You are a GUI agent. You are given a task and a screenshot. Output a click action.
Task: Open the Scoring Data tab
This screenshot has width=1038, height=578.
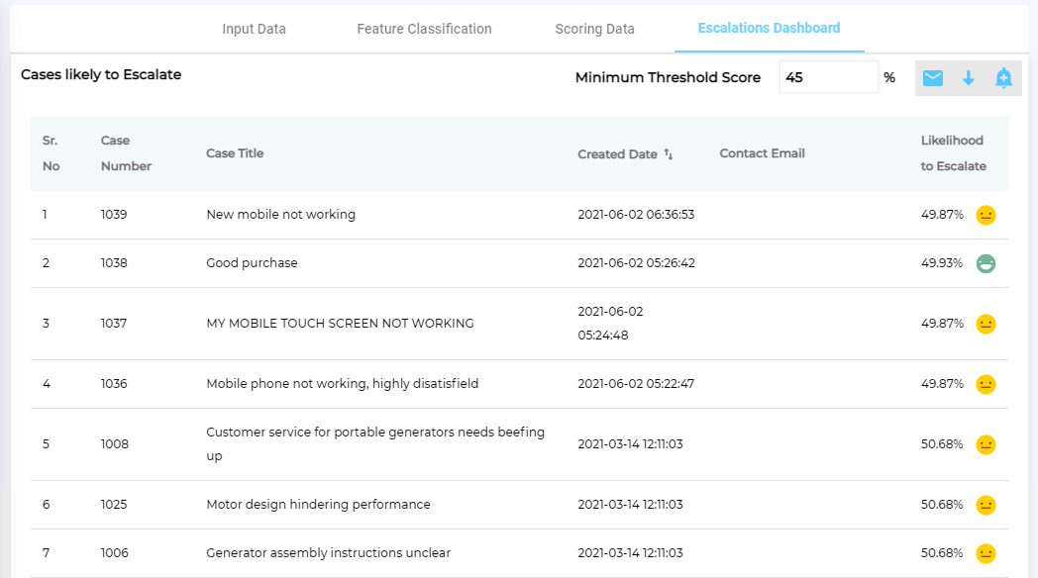click(x=594, y=29)
